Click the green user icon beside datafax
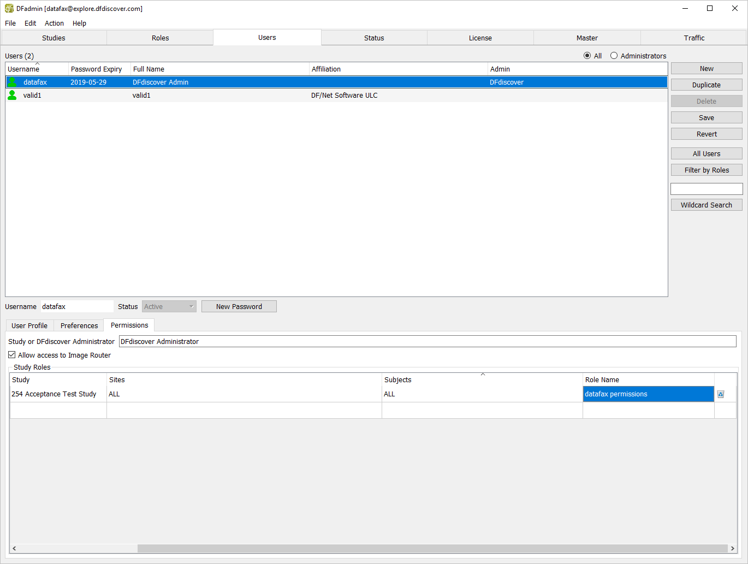748x564 pixels. pos(12,82)
